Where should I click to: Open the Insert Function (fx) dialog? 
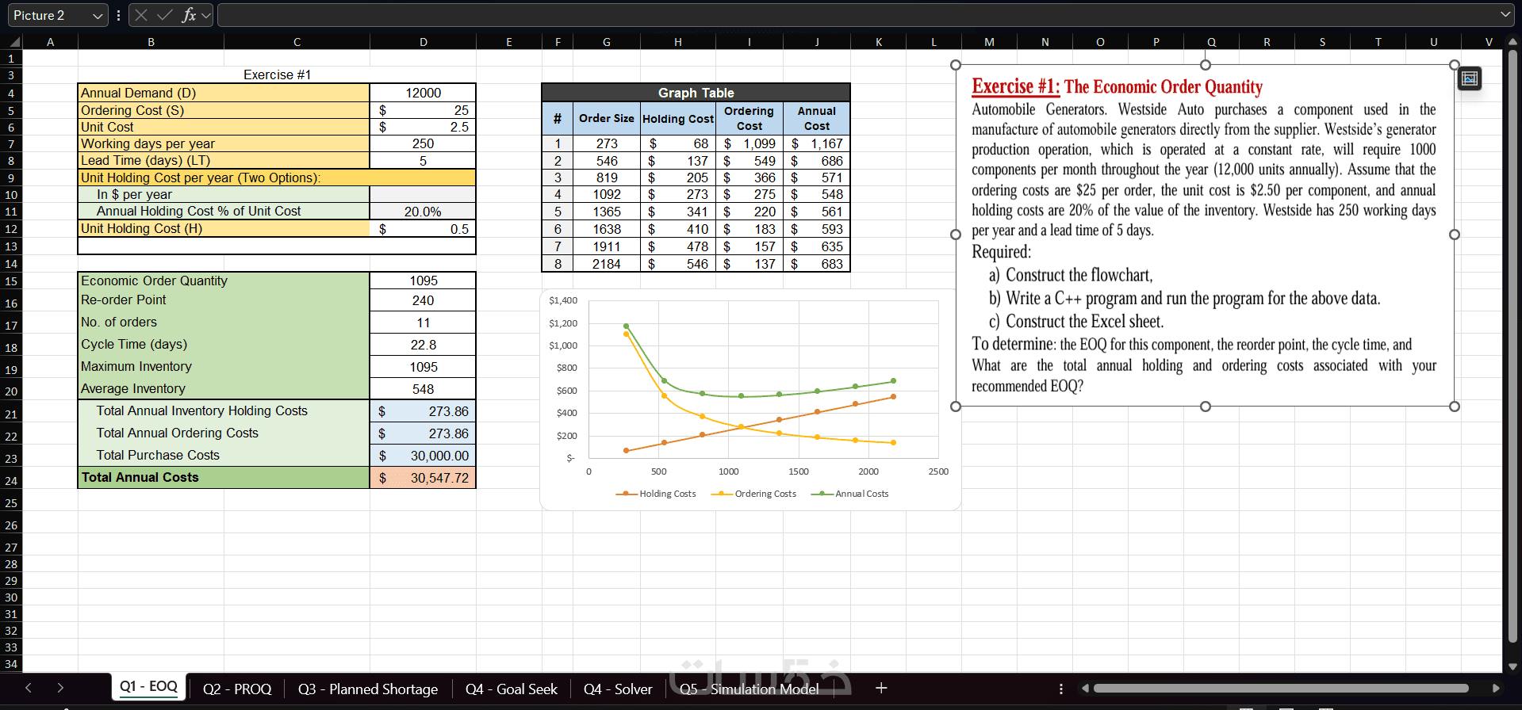[189, 15]
